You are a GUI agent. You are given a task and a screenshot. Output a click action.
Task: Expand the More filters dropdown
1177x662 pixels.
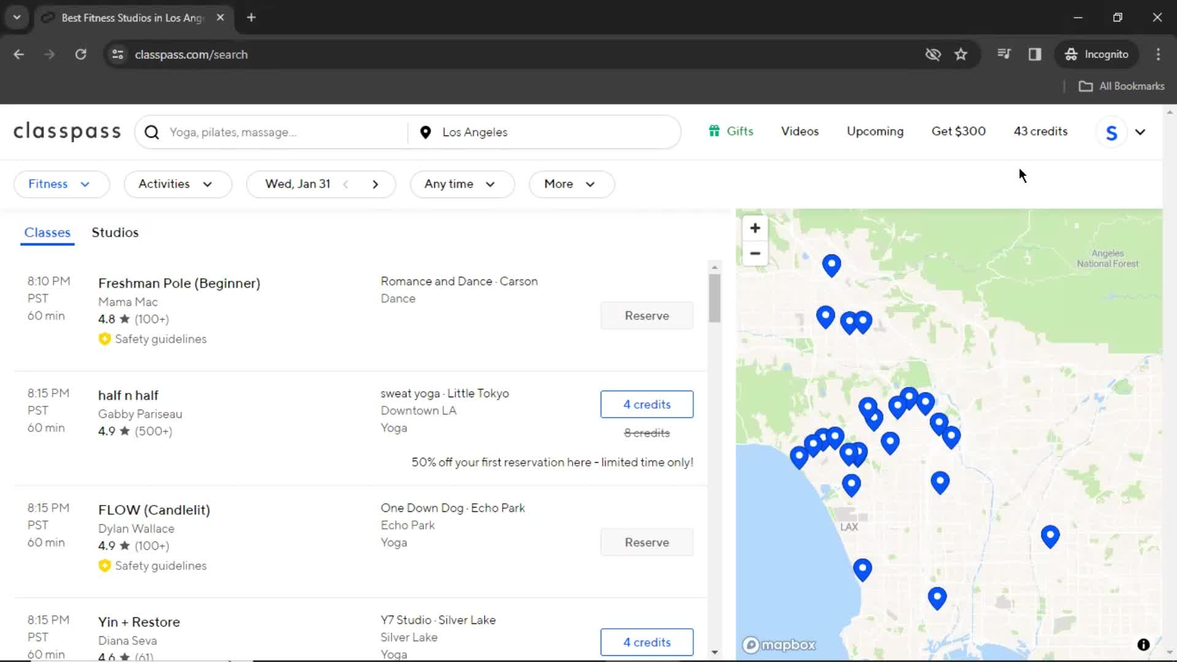click(x=571, y=185)
